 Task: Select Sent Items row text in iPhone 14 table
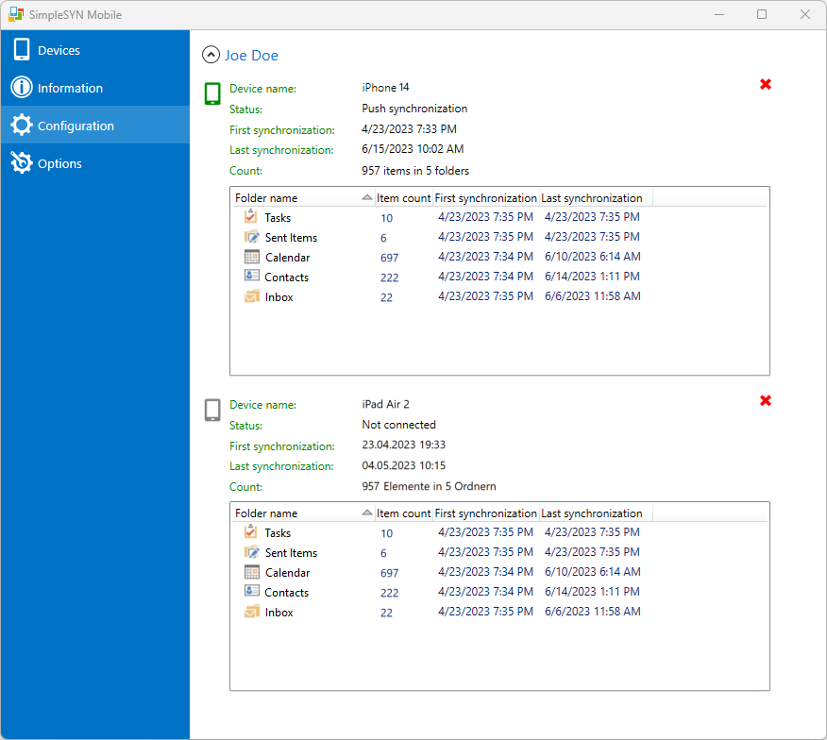click(x=291, y=238)
